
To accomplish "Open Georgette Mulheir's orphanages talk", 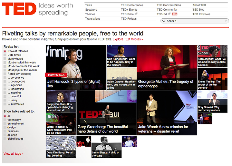I will tap(167, 67).
